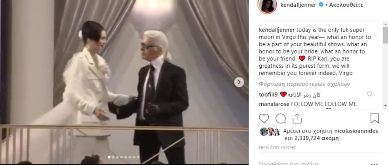The image size is (388, 165).
Task: Open nicolasioannides profile in the likes line
Action: pos(356,131)
